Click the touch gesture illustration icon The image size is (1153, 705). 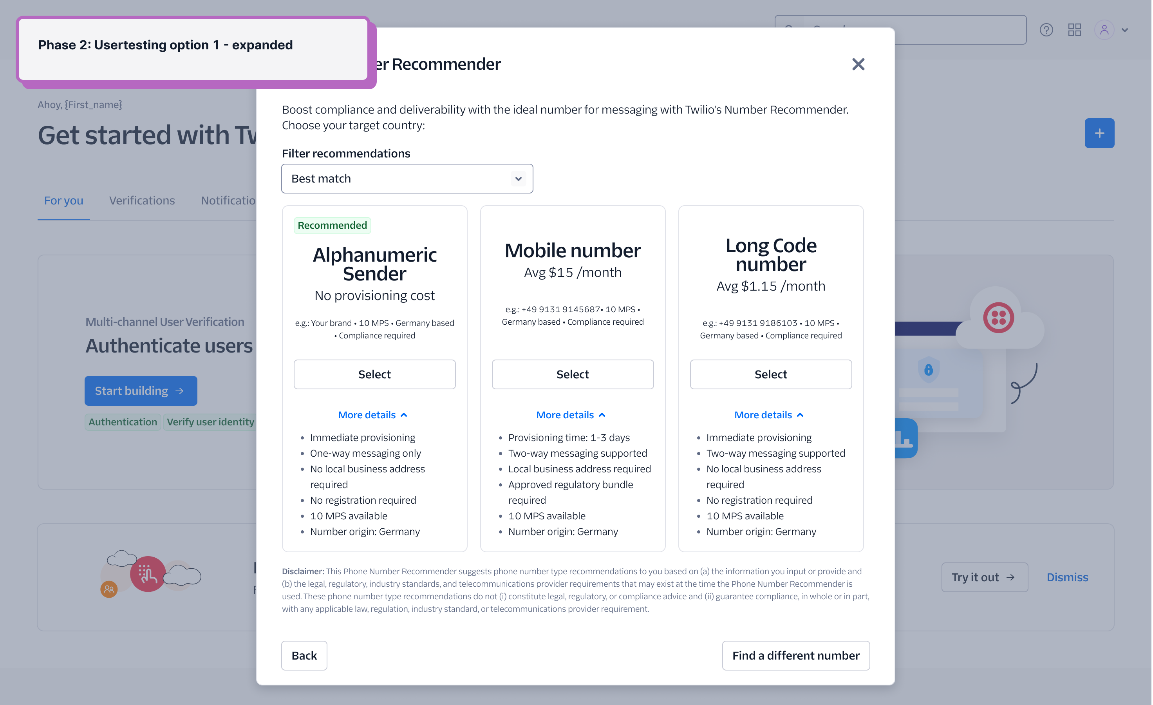(148, 574)
